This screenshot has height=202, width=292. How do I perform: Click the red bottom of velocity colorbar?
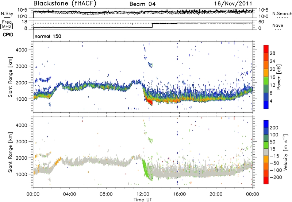point(266,180)
